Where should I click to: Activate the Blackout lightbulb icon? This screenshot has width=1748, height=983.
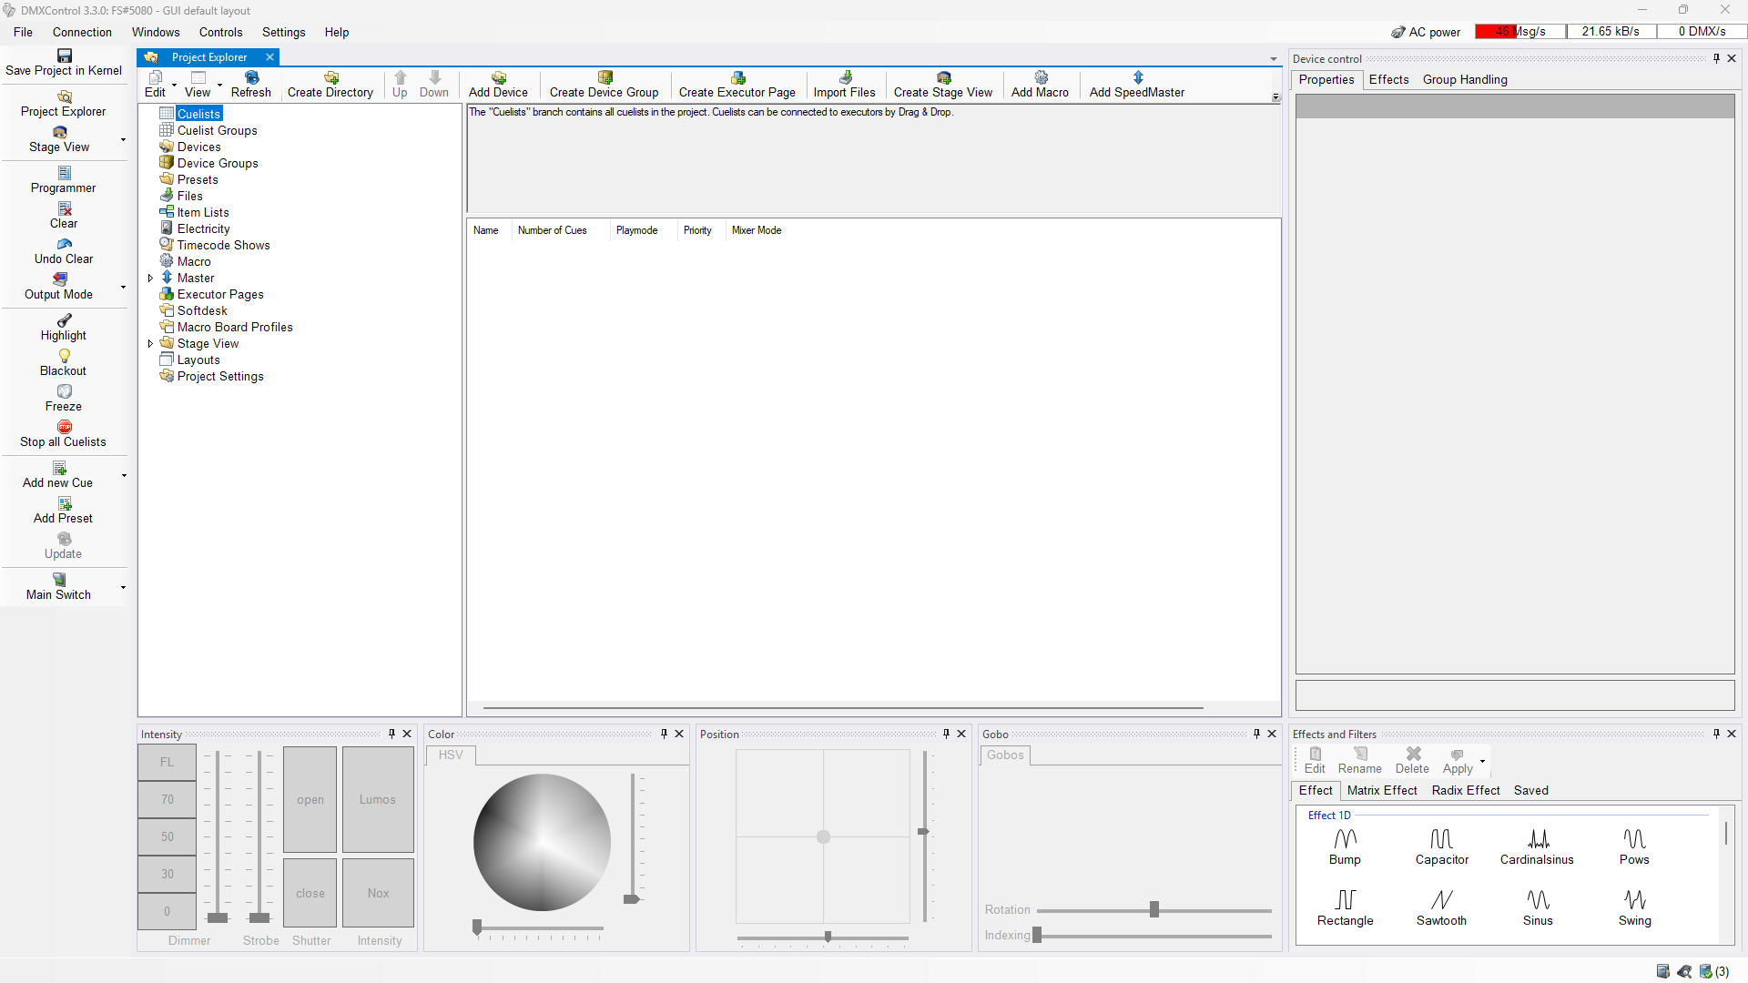coord(64,356)
